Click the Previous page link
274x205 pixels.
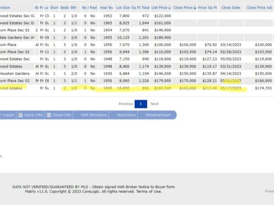126,104
